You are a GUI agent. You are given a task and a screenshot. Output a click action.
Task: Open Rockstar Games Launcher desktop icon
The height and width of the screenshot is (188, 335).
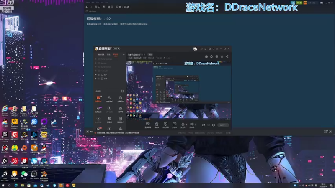[x=15, y=124]
